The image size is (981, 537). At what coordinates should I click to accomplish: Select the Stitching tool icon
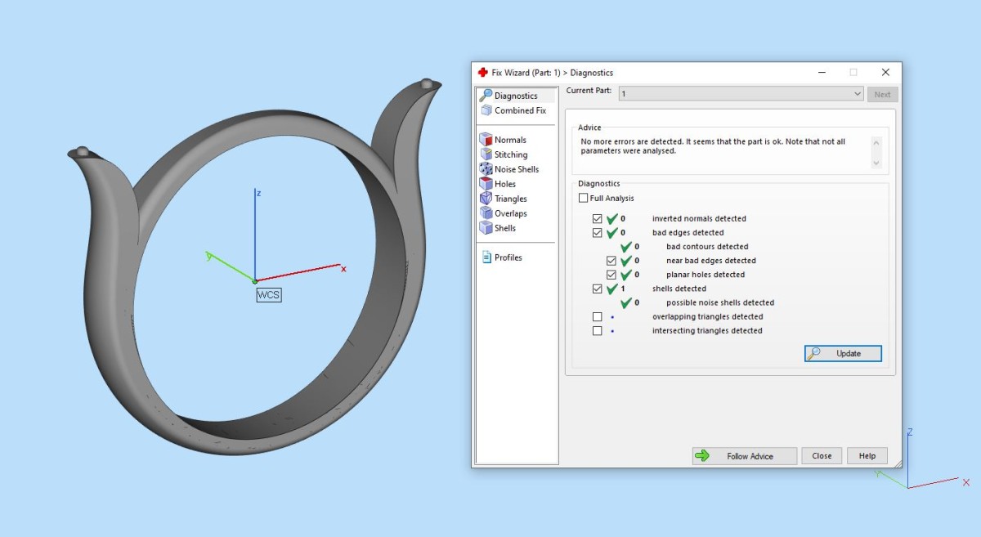tap(486, 154)
